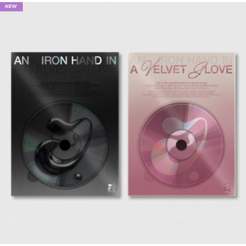This screenshot has height=246, width=246.
Task: Click the faded 'IRON HAND IN' text on the pink cover
Action: point(194,60)
